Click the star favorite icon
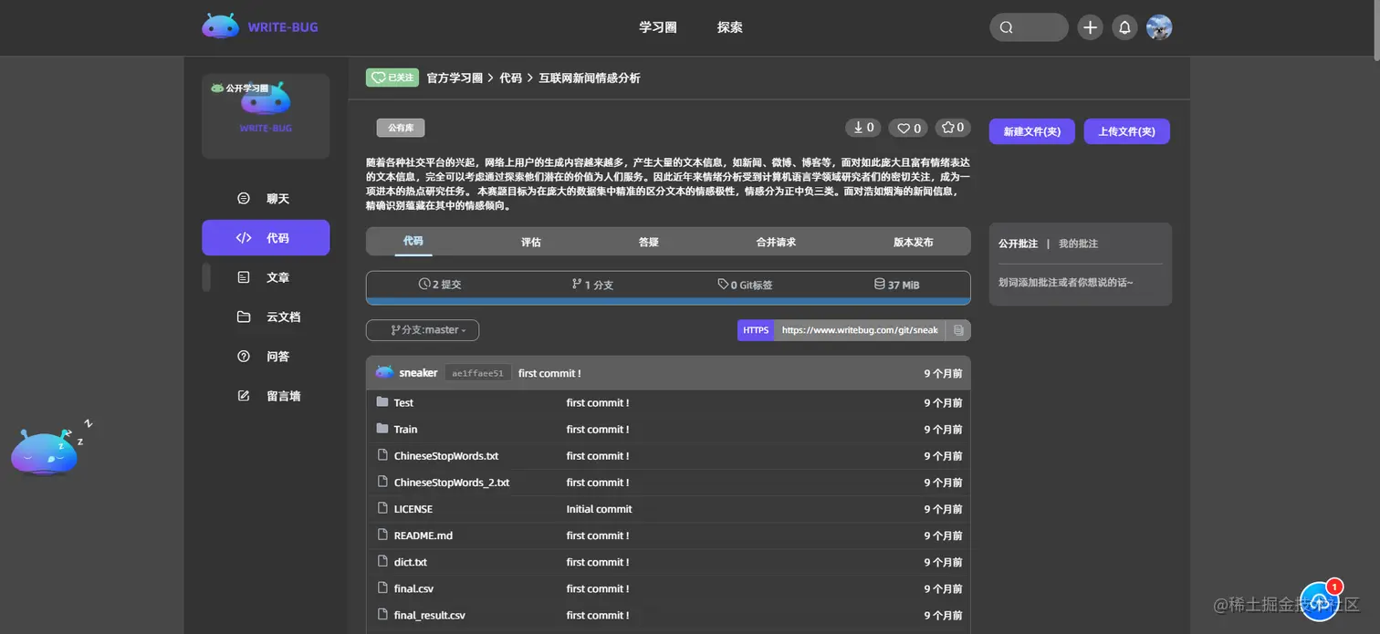Image resolution: width=1380 pixels, height=634 pixels. coord(947,128)
